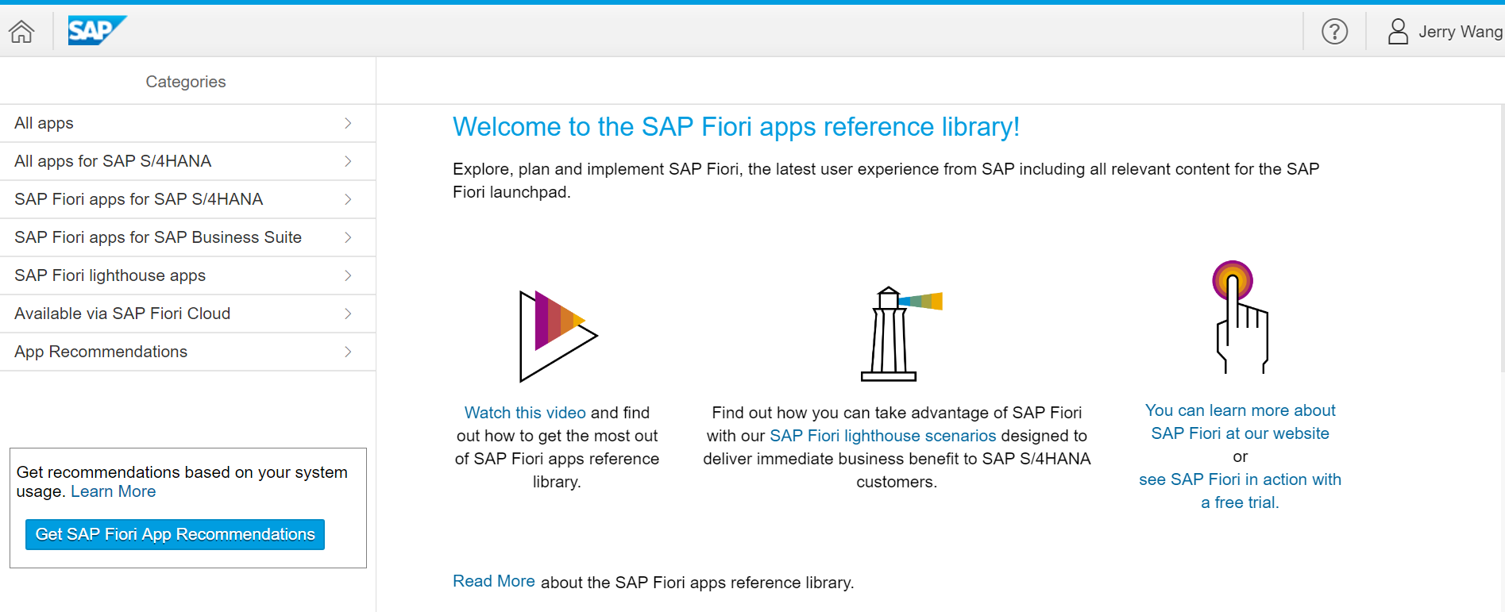Expand the SAP Fiori lighthouse apps chevron

pyautogui.click(x=348, y=275)
